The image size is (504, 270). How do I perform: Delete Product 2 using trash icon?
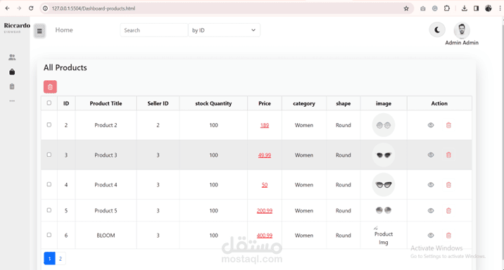point(448,125)
